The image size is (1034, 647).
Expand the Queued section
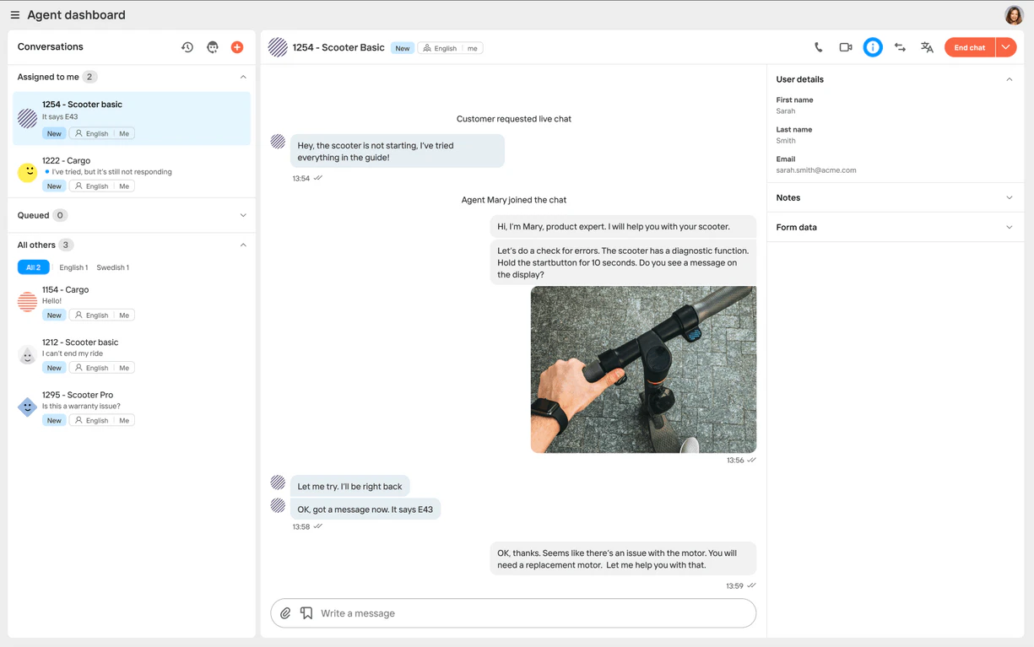pos(243,215)
